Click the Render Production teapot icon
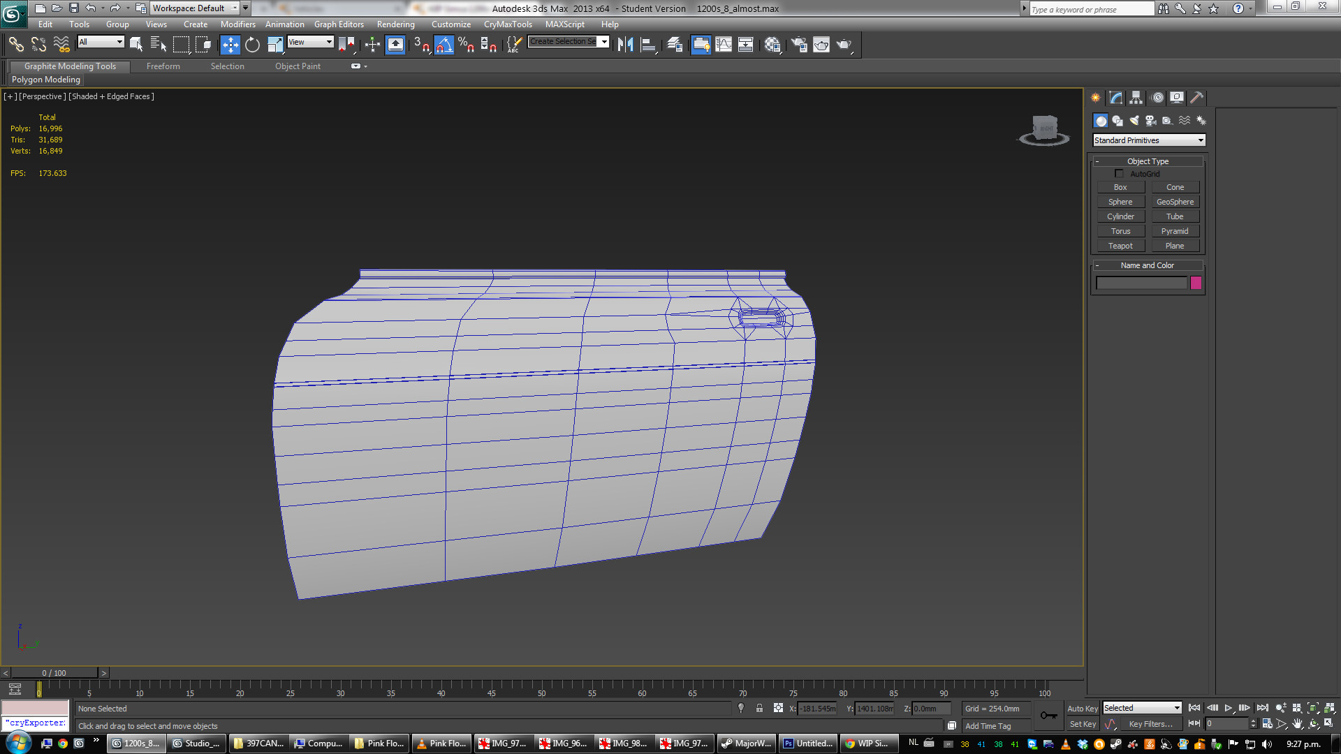This screenshot has width=1341, height=754. coord(844,45)
